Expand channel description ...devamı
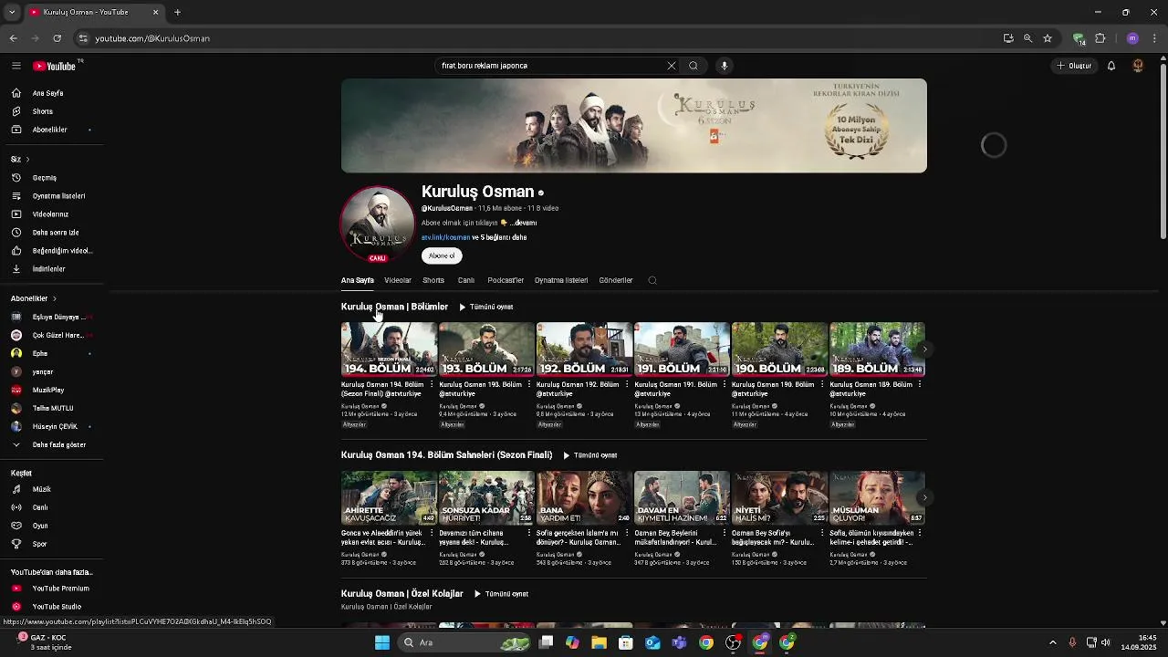 [x=523, y=223]
